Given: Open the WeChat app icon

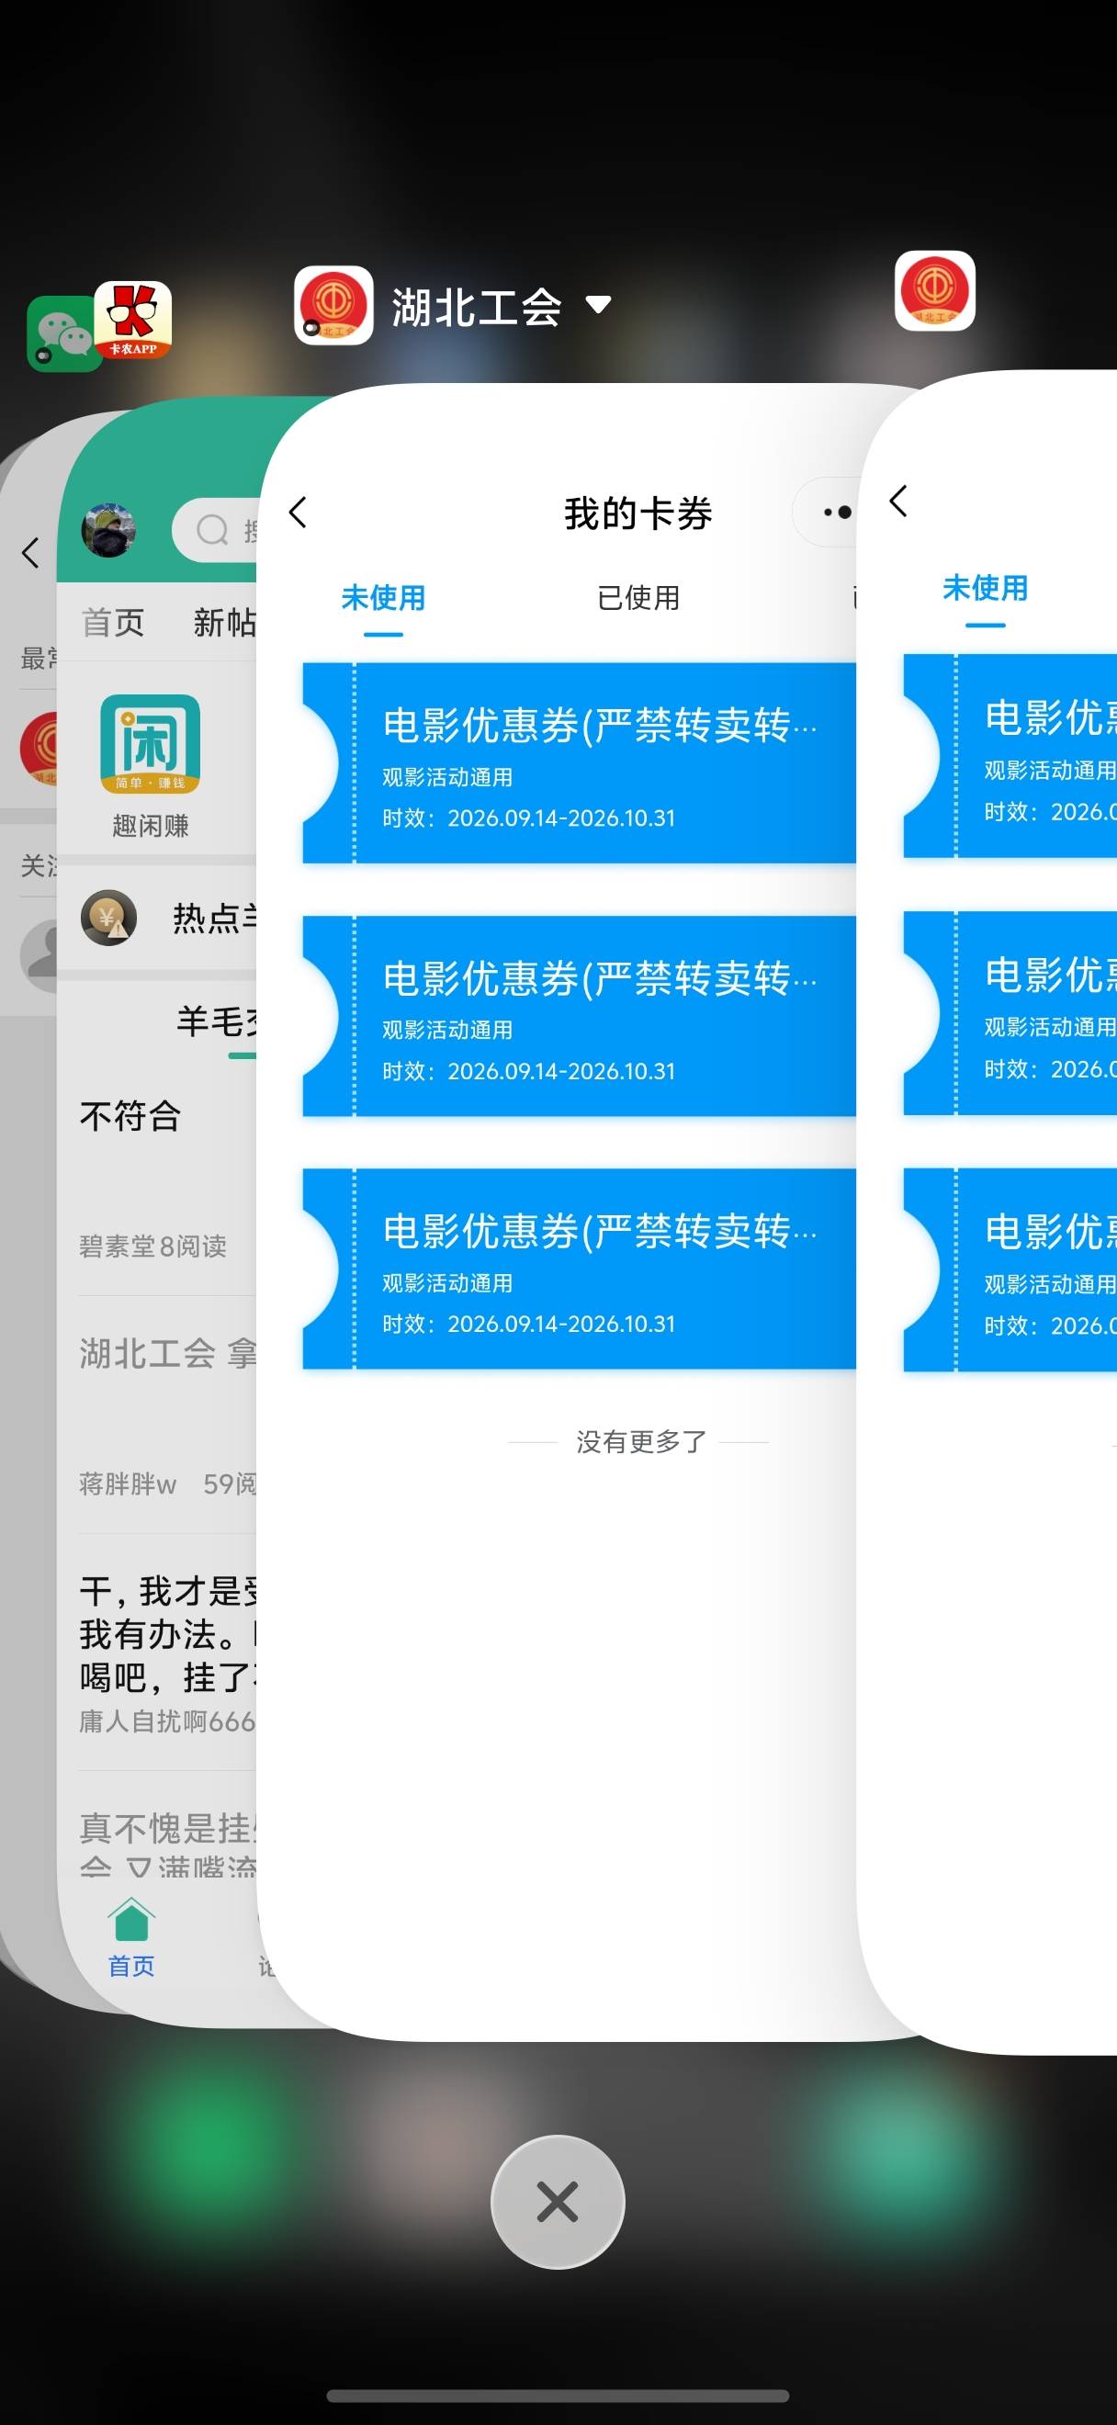Looking at the screenshot, I should 62,333.
